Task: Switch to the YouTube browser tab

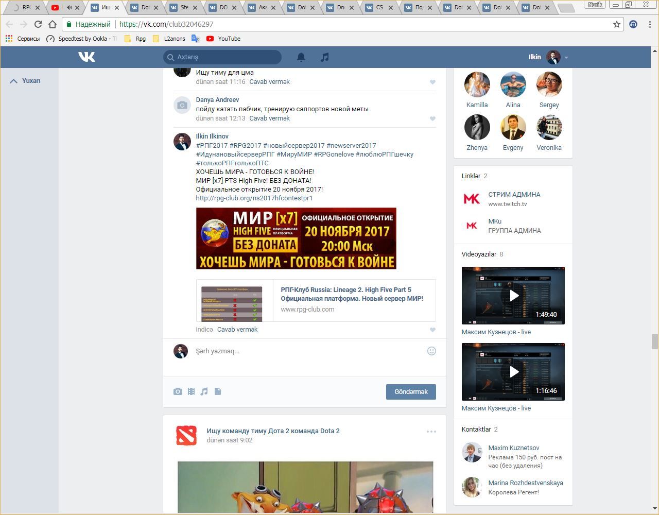Action: click(x=66, y=8)
